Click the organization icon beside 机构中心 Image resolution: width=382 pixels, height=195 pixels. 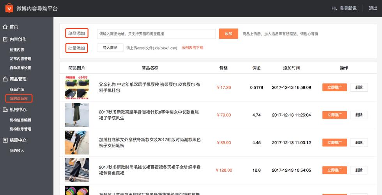[x=5, y=110]
